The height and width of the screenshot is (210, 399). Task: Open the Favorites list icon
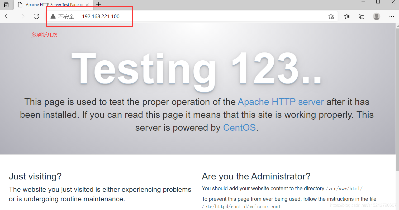coord(347,16)
